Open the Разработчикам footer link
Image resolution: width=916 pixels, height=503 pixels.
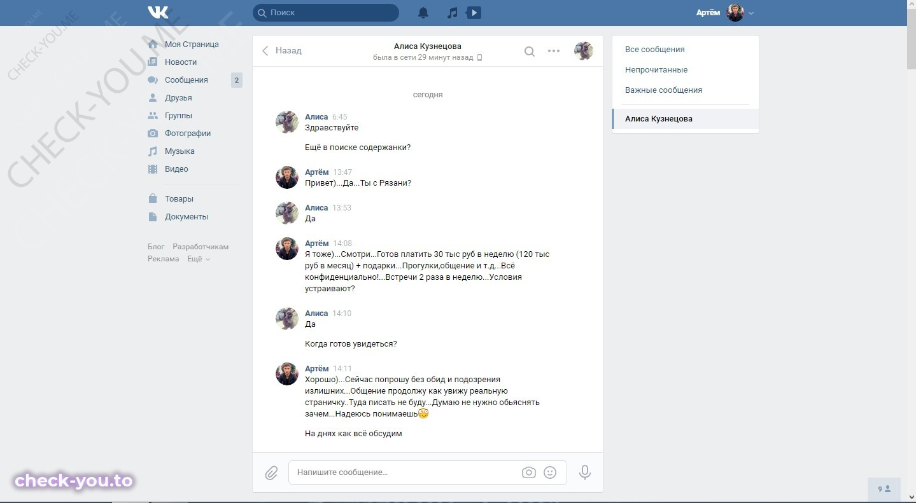click(201, 247)
